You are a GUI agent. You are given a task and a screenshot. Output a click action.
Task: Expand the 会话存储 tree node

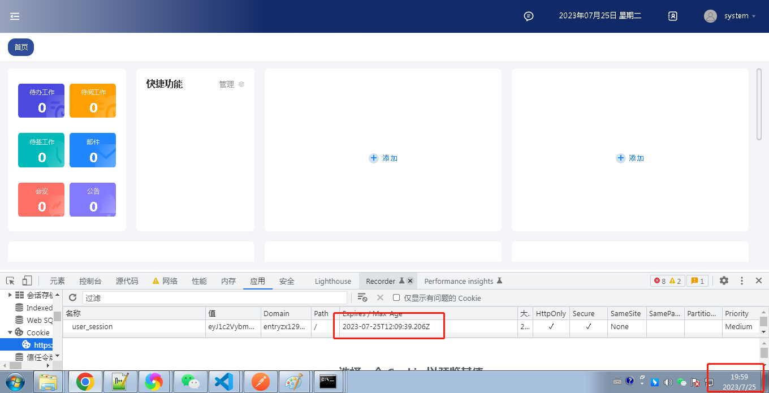[x=9, y=295]
